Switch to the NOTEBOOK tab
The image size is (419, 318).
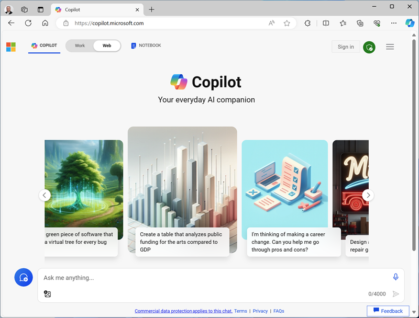(146, 46)
